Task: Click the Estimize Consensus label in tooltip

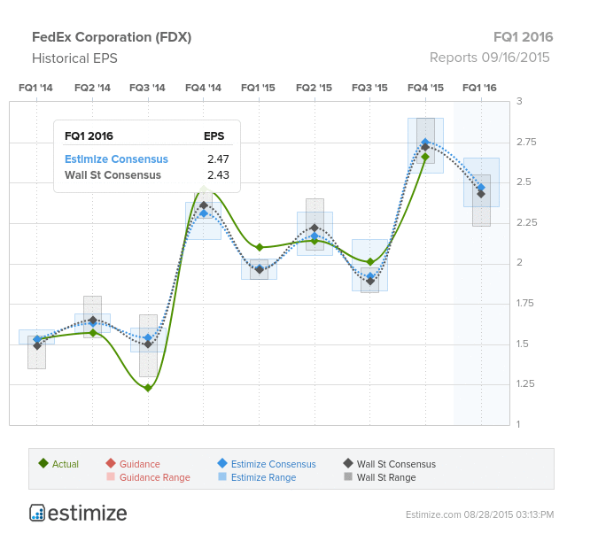Action: 116,159
